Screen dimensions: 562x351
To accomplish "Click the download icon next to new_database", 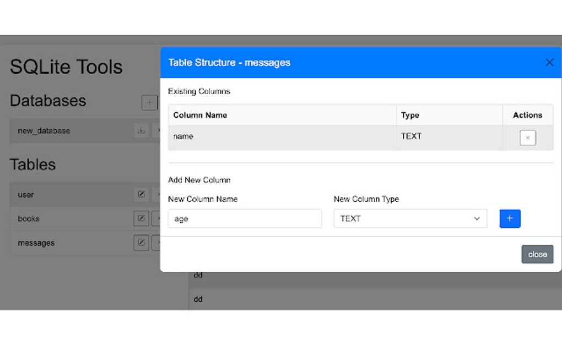I will tap(142, 130).
